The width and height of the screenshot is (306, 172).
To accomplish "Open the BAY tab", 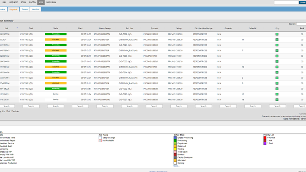I will (x=5, y=2).
